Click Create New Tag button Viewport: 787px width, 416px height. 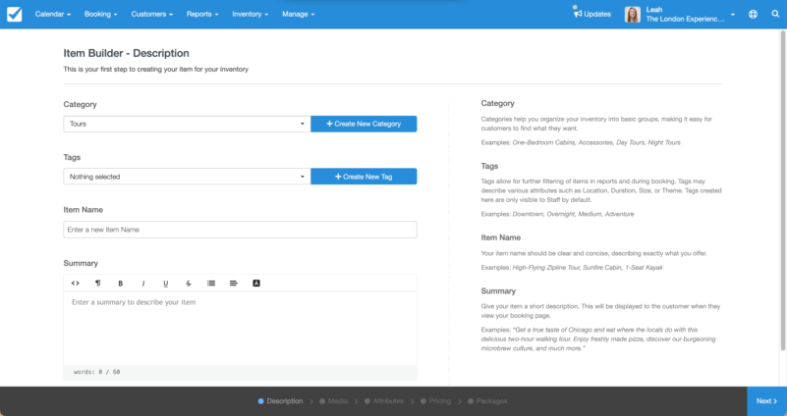tap(364, 177)
